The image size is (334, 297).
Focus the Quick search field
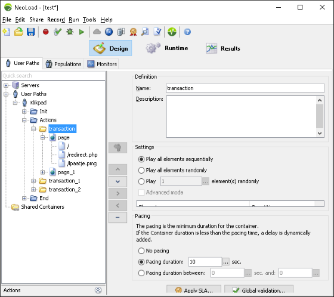point(53,76)
